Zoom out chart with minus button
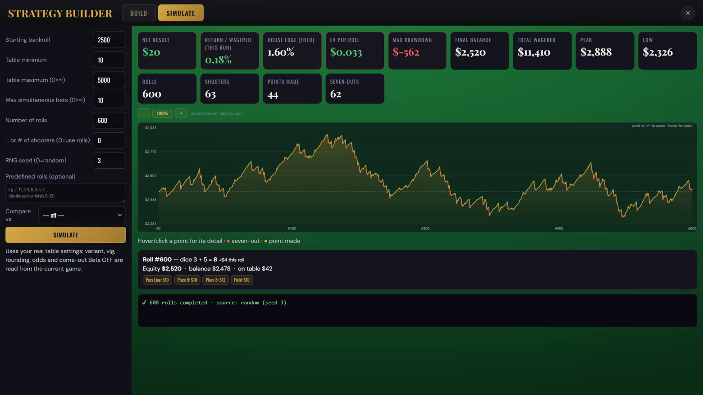This screenshot has width=703, height=395. 144,113
